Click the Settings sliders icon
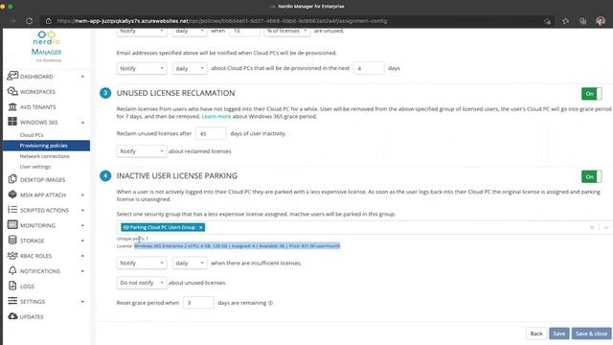Screen dimensions: 613x345 [x=12, y=301]
